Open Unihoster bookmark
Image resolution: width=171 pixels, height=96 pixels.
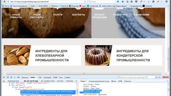(147, 6)
